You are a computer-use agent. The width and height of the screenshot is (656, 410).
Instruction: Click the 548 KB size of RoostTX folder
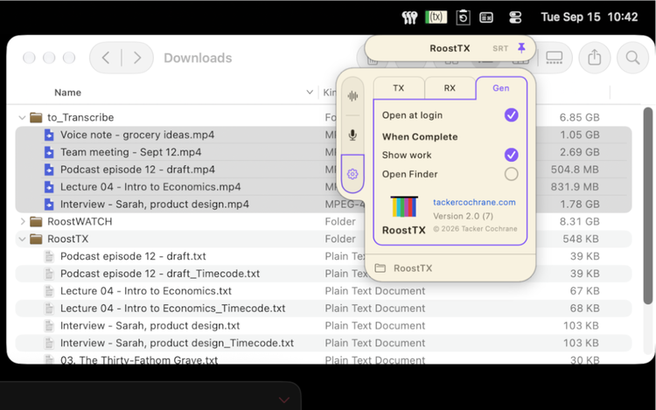pos(581,239)
